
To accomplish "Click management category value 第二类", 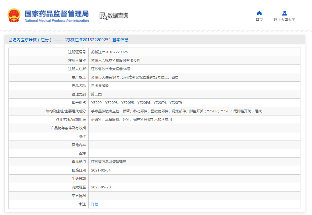I will 96,94.
